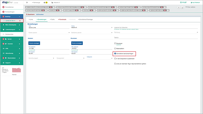Click the Speichern save button
203x114 pixels.
click(30, 14)
